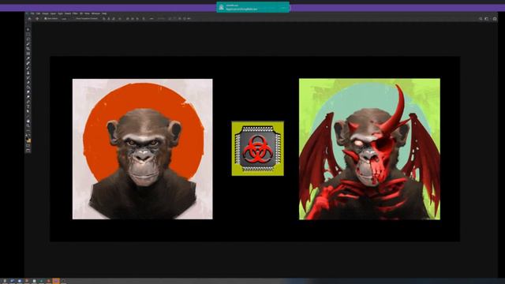Viewport: 505px width, 284px height.
Task: Open the Image menu
Action: [x=46, y=13]
